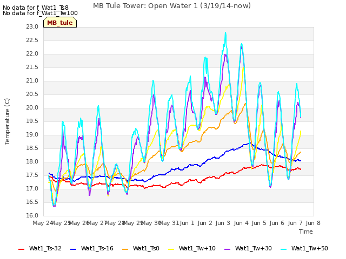This screenshot has height=259, width=346.
Task: Click the Jun 8 x-axis date label
Action: (x=313, y=223)
